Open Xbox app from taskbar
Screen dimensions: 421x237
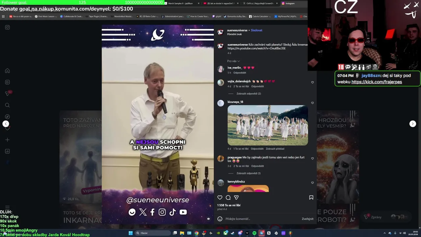(x=225, y=233)
